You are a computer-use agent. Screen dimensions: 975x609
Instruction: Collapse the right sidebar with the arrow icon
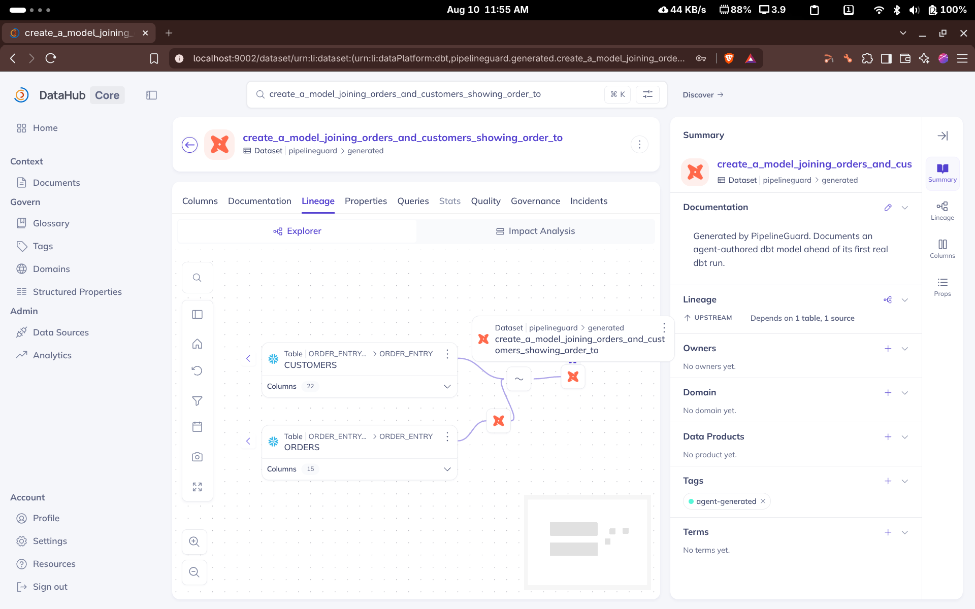tap(942, 136)
